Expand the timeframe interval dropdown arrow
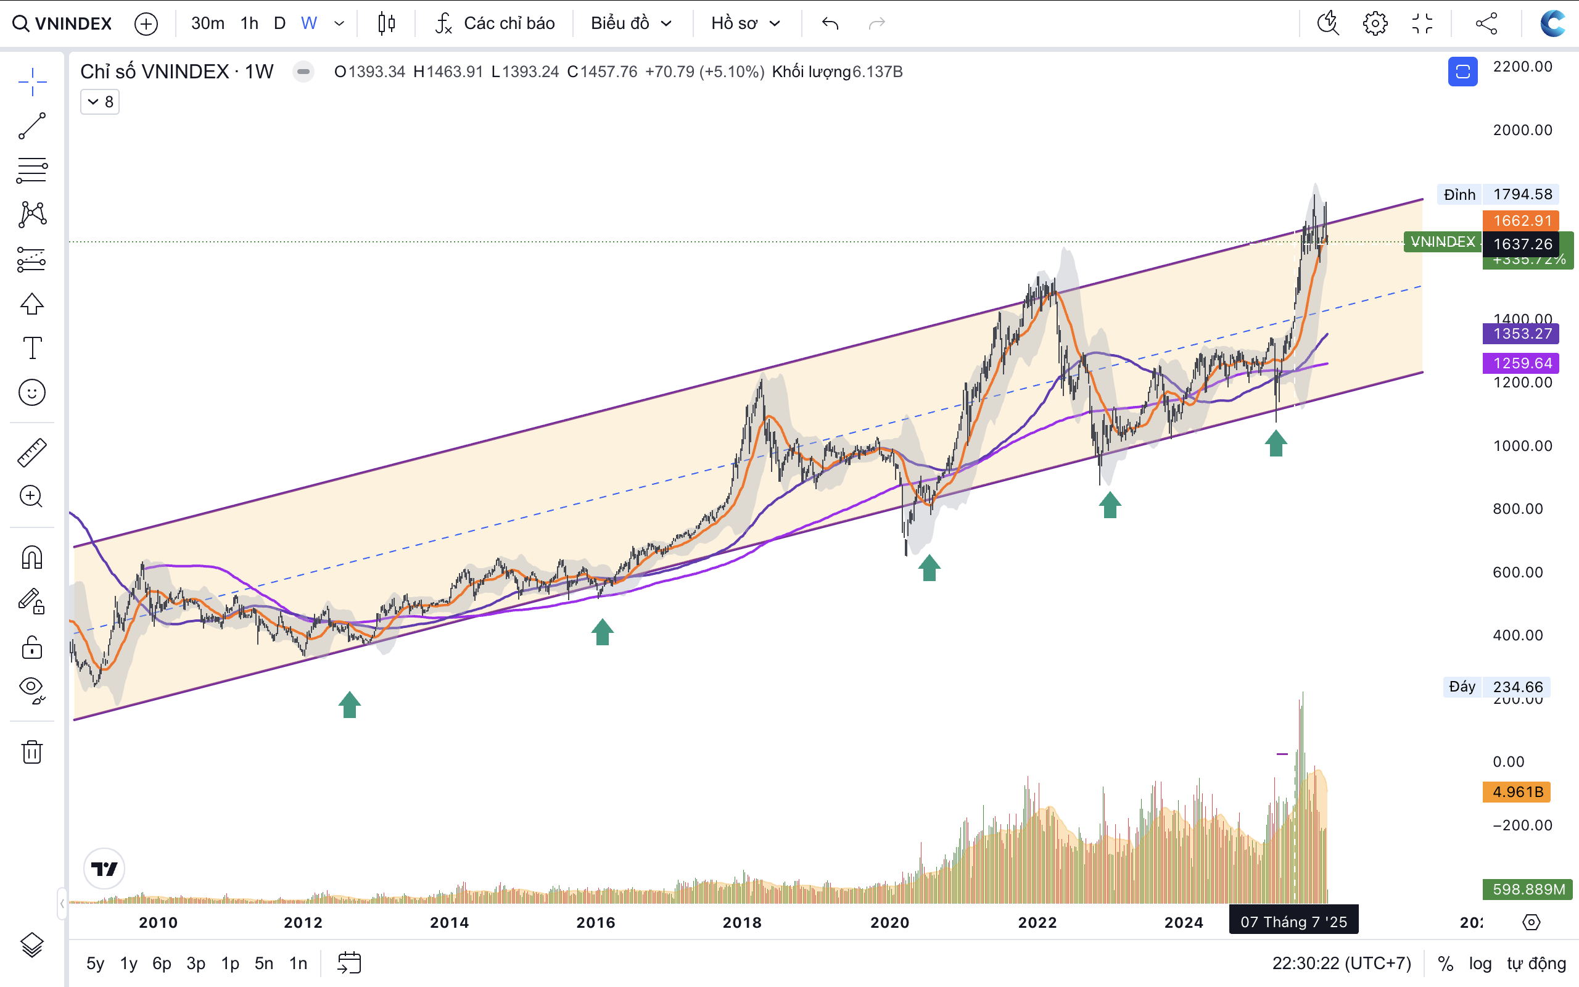This screenshot has width=1579, height=987. 339,23
